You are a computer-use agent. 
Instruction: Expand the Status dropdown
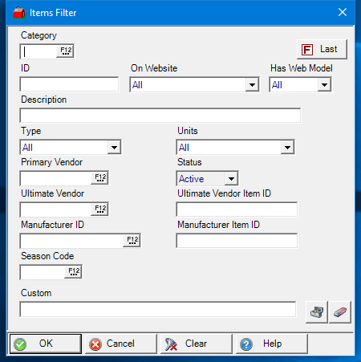pyautogui.click(x=231, y=178)
